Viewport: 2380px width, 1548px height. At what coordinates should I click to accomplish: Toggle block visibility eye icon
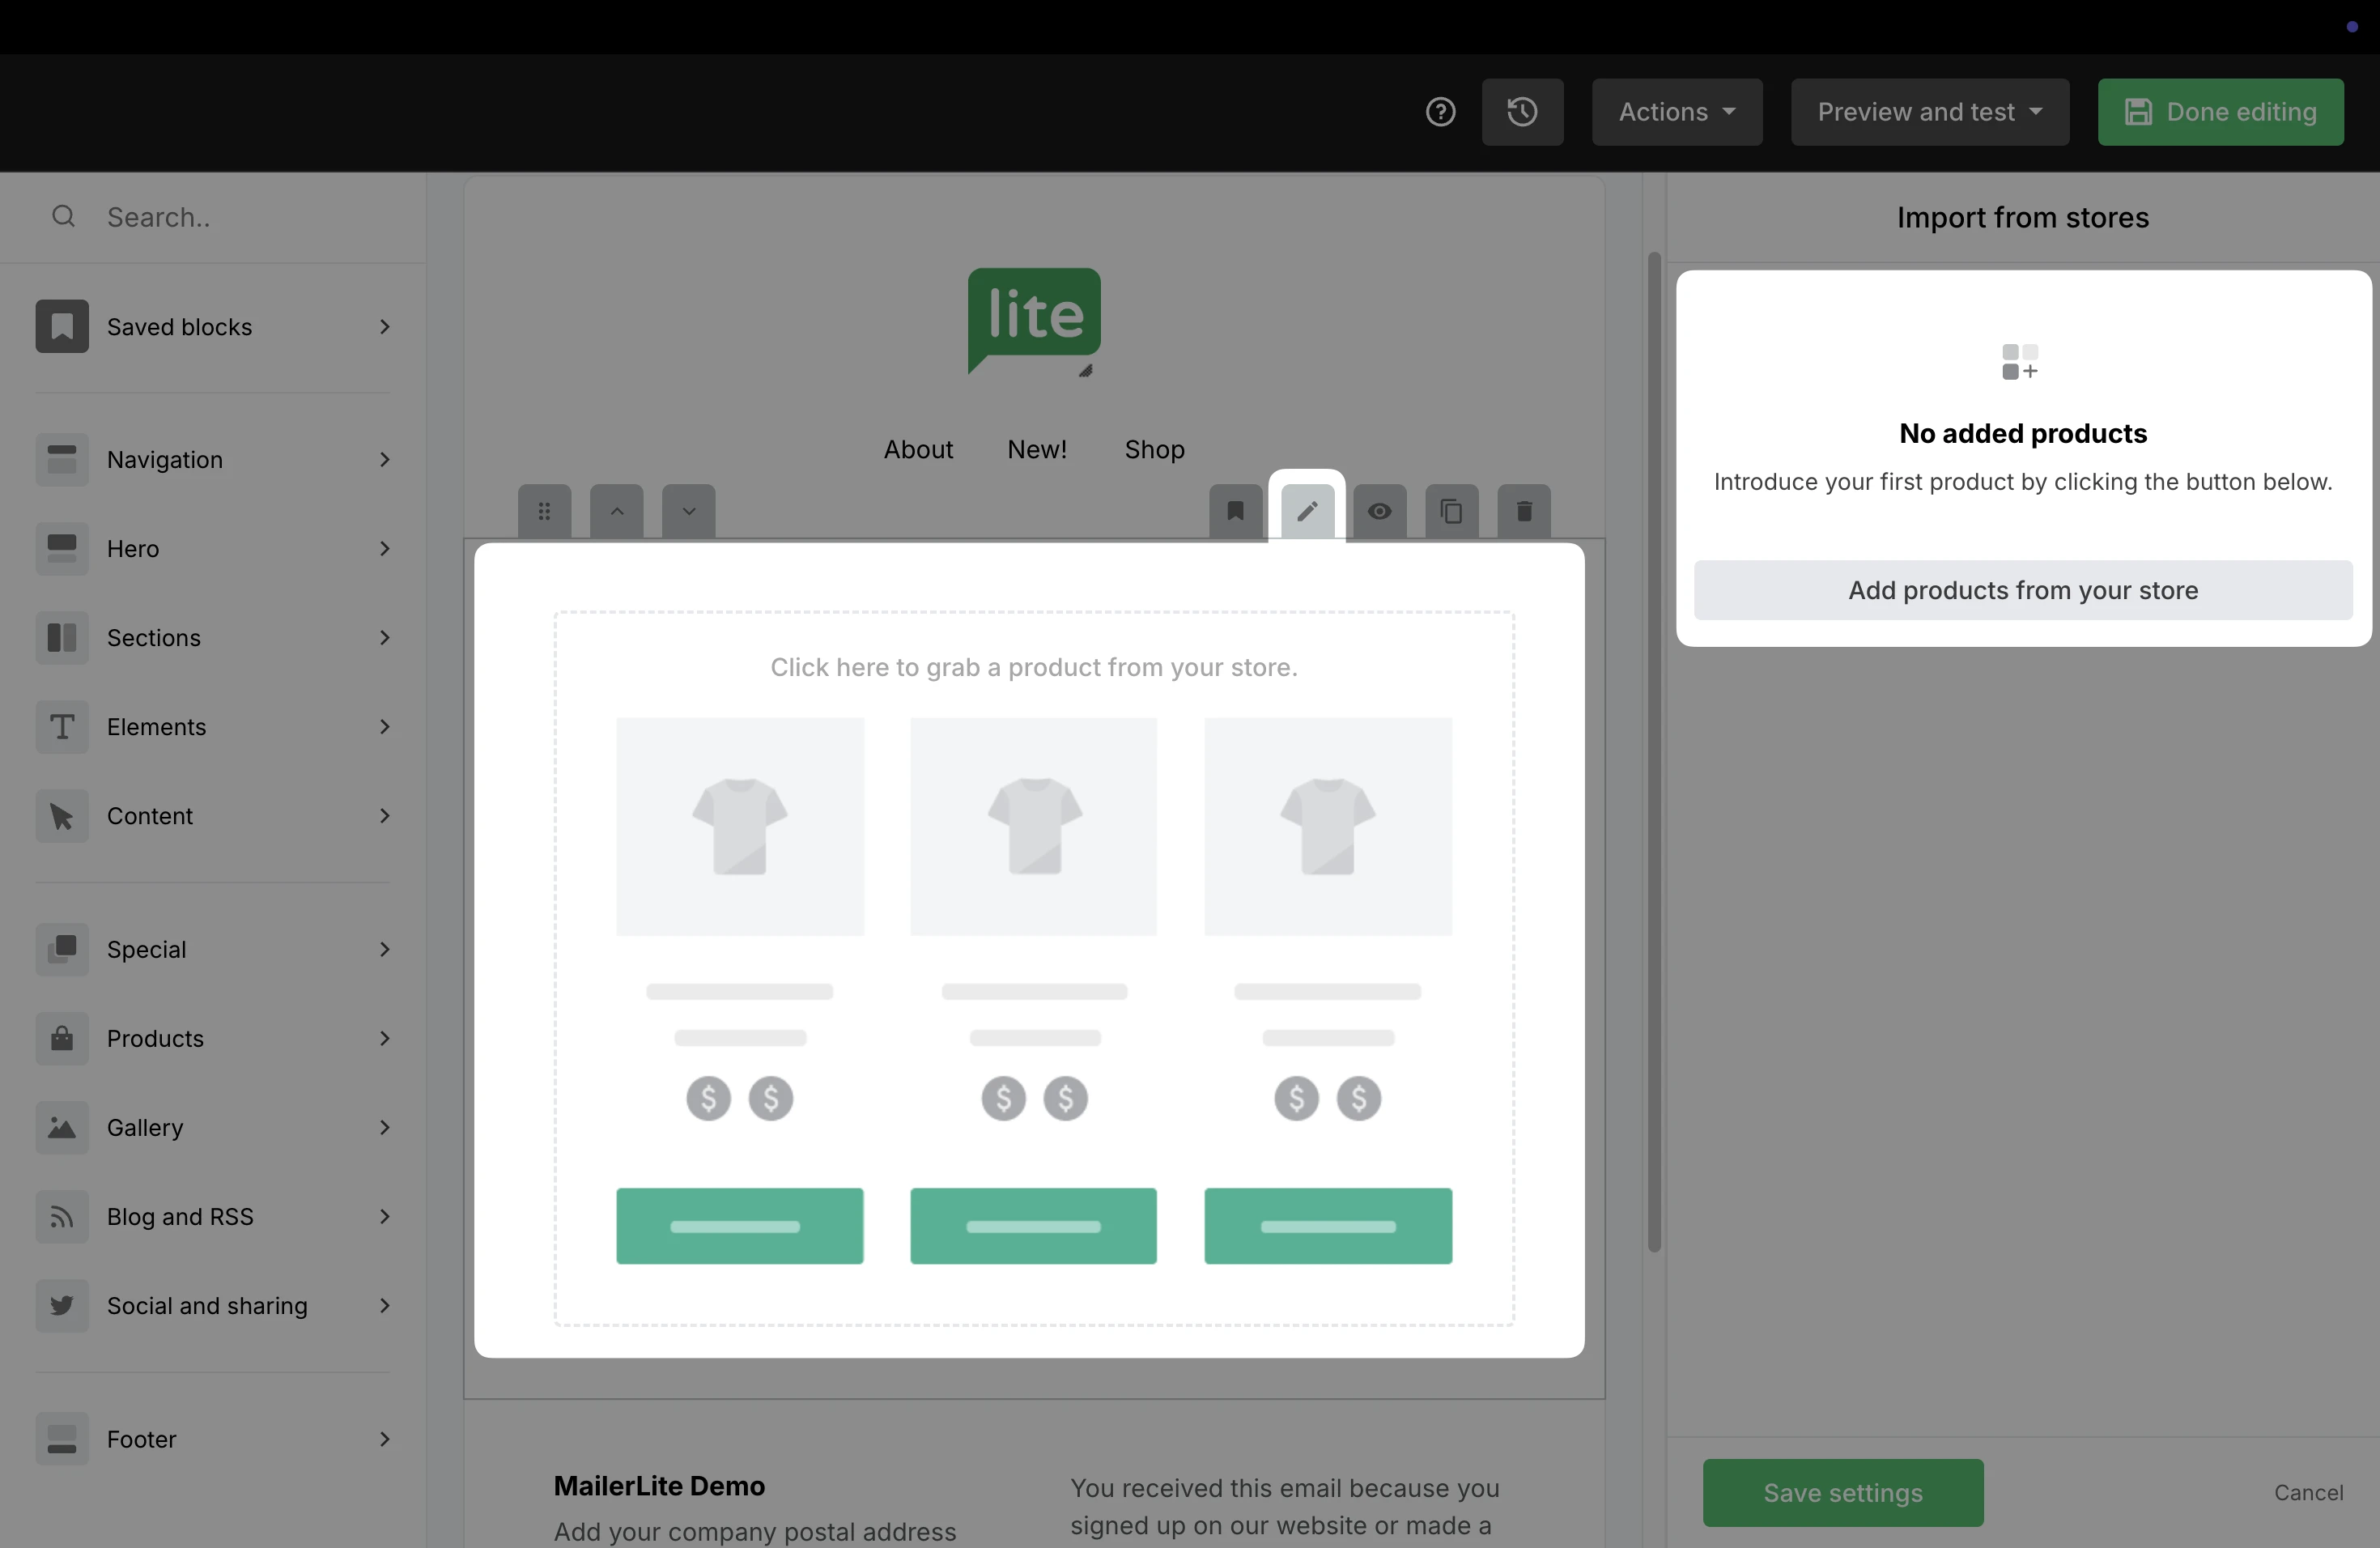pos(1379,511)
